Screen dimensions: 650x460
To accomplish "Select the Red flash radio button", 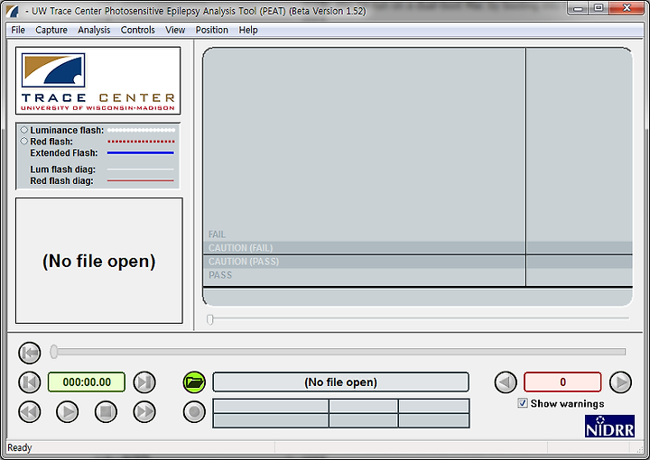I will 24,142.
